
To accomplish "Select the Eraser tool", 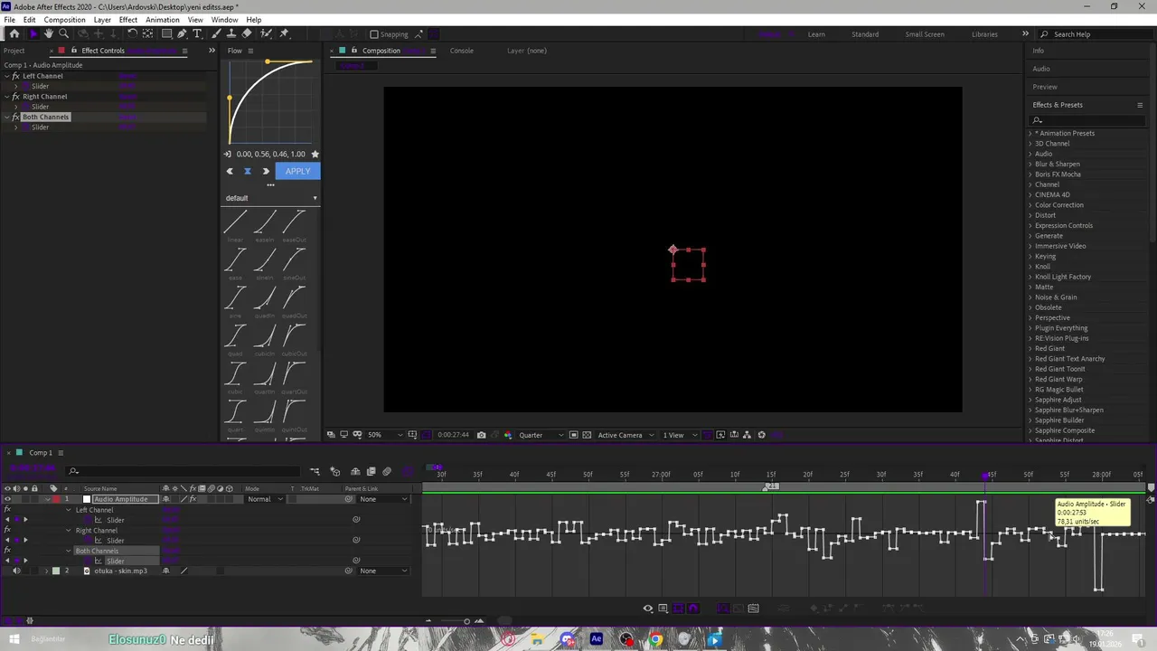I will [247, 33].
